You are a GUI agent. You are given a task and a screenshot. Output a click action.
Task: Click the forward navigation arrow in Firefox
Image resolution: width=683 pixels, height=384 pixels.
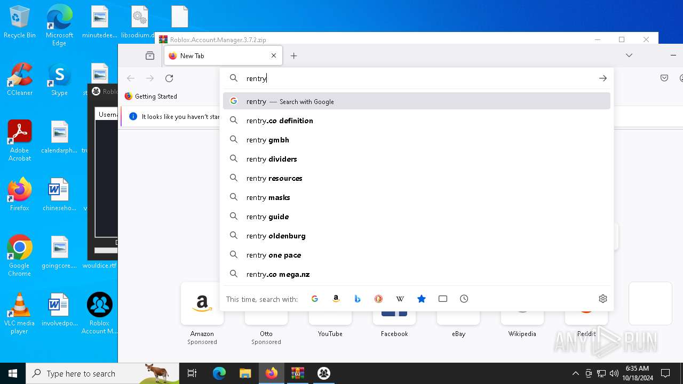[x=150, y=78]
